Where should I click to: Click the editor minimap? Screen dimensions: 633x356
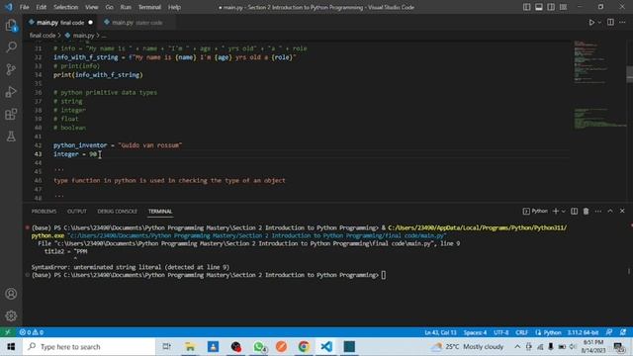tap(599, 121)
